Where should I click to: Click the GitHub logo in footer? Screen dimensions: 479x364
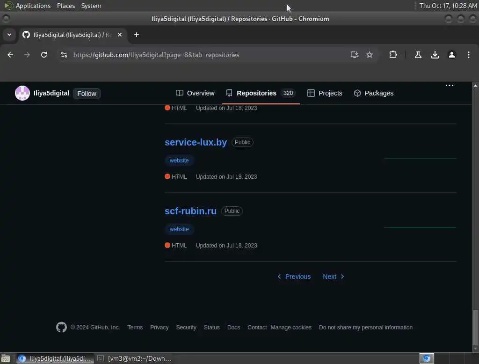[61, 327]
